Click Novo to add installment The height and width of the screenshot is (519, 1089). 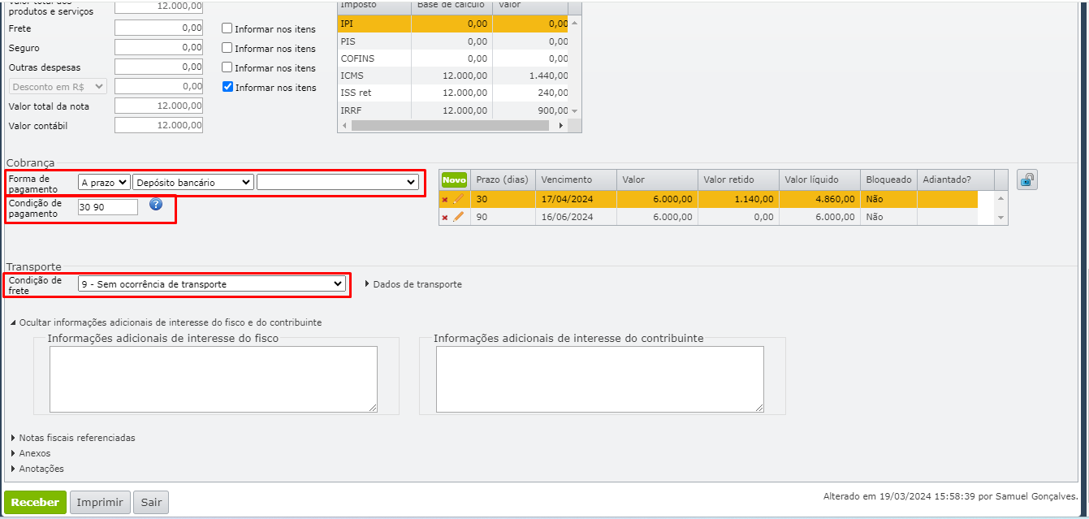pyautogui.click(x=455, y=179)
